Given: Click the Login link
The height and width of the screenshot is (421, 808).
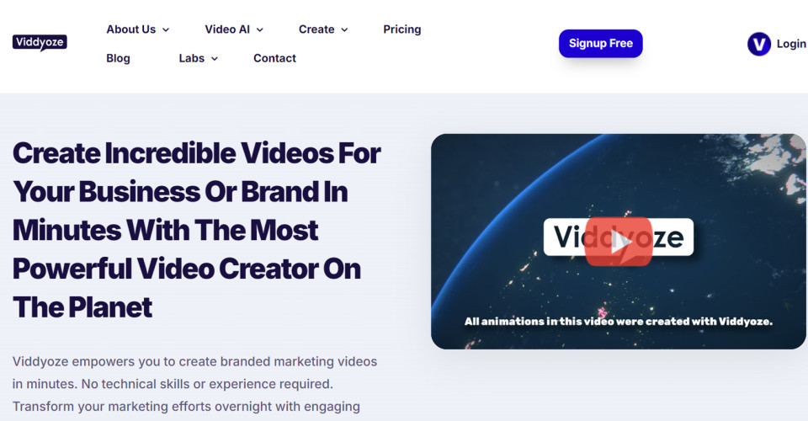Looking at the screenshot, I should tap(791, 44).
